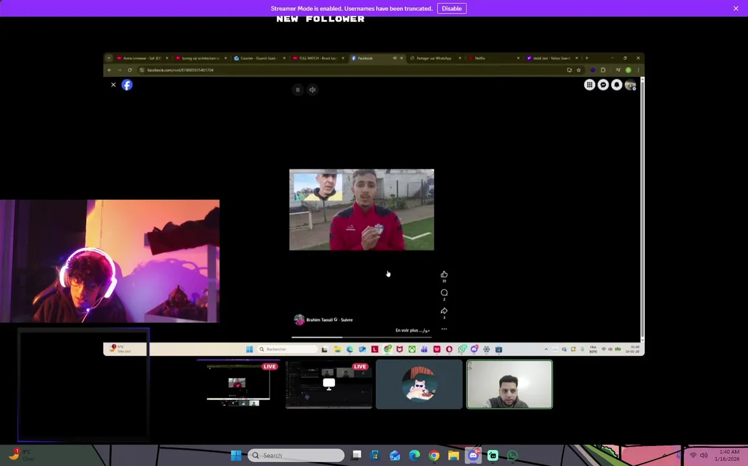748x466 pixels.
Task: Switch to the Yahoo Search tab
Action: 552,58
